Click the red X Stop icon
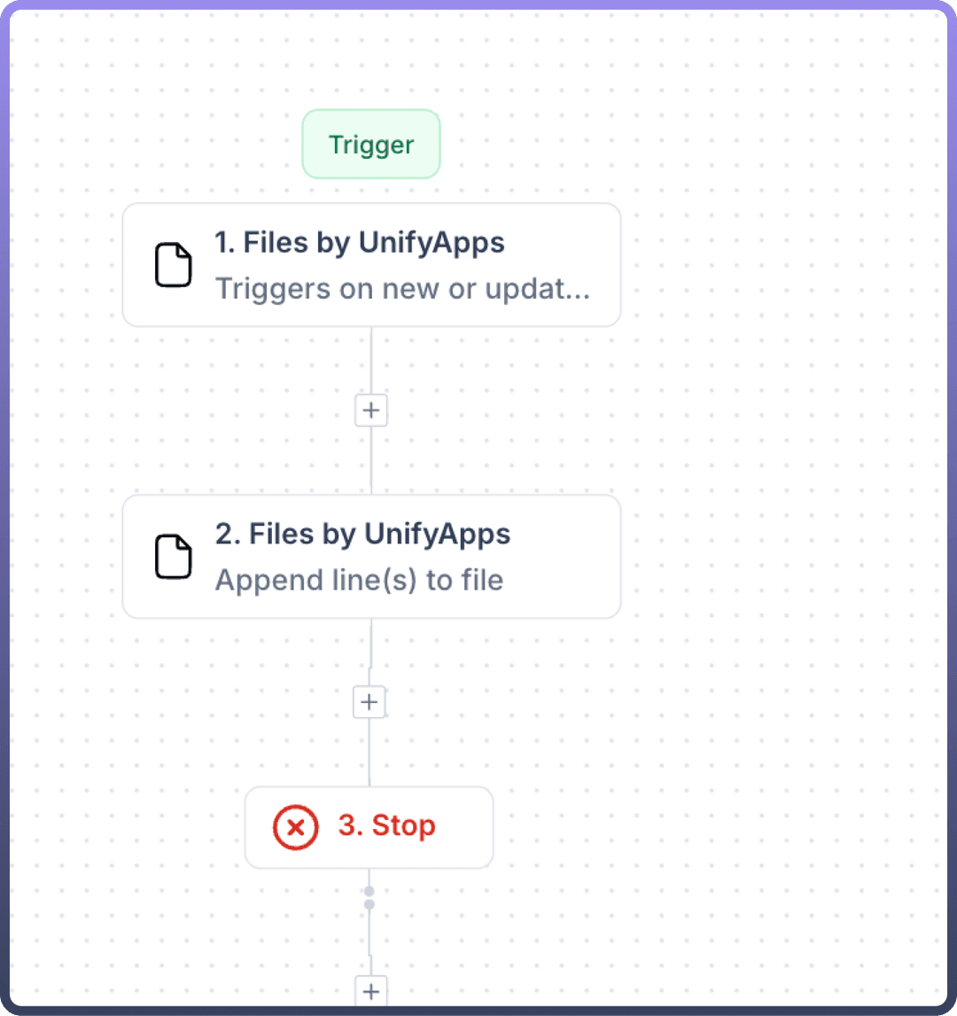Viewport: 957px width, 1016px height. click(x=295, y=828)
